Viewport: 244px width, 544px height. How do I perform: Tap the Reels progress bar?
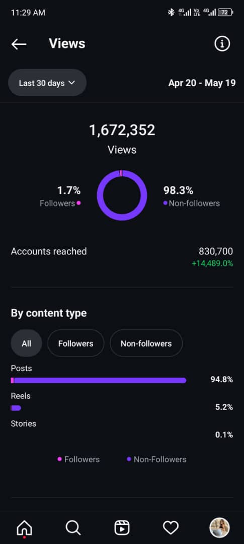[16, 408]
